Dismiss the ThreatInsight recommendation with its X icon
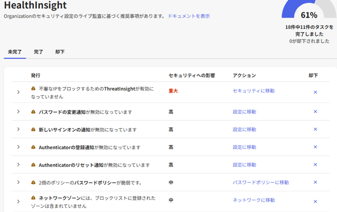The height and width of the screenshot is (212, 337). pos(315,93)
